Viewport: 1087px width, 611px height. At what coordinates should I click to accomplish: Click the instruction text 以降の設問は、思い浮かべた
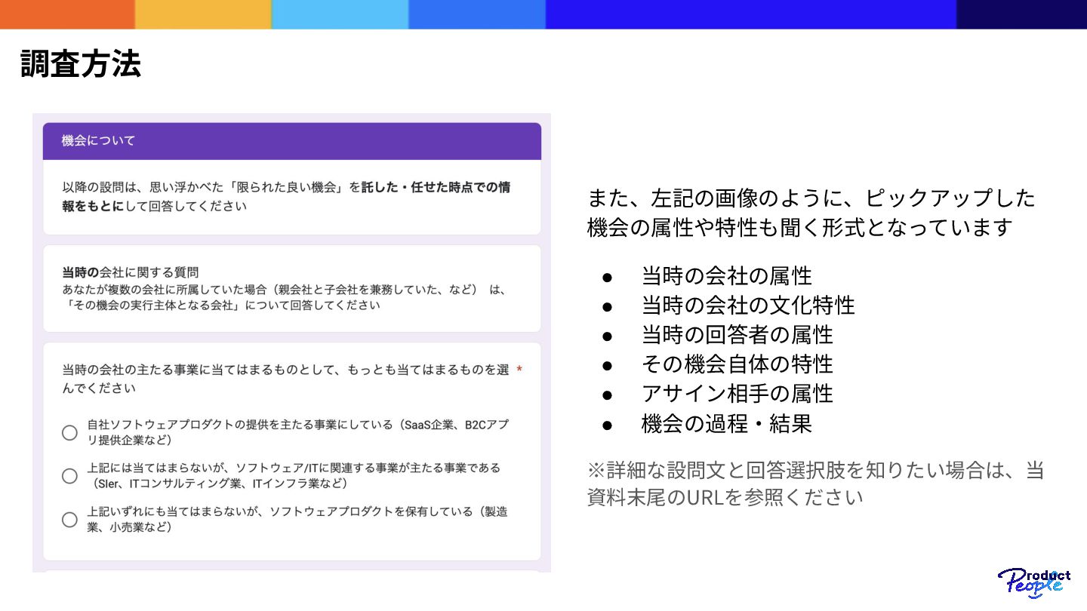[286, 196]
